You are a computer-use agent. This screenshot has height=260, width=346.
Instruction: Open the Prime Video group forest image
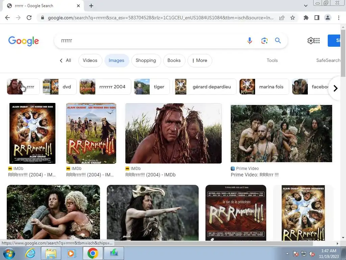pyautogui.click(x=281, y=133)
